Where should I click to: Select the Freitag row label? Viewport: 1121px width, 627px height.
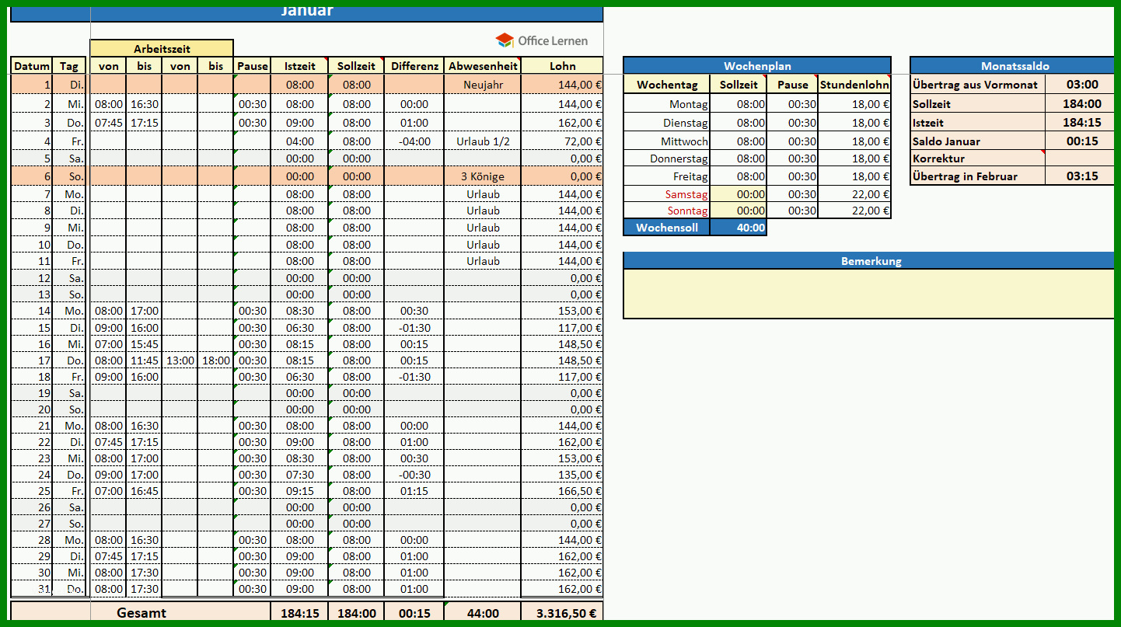(x=667, y=176)
